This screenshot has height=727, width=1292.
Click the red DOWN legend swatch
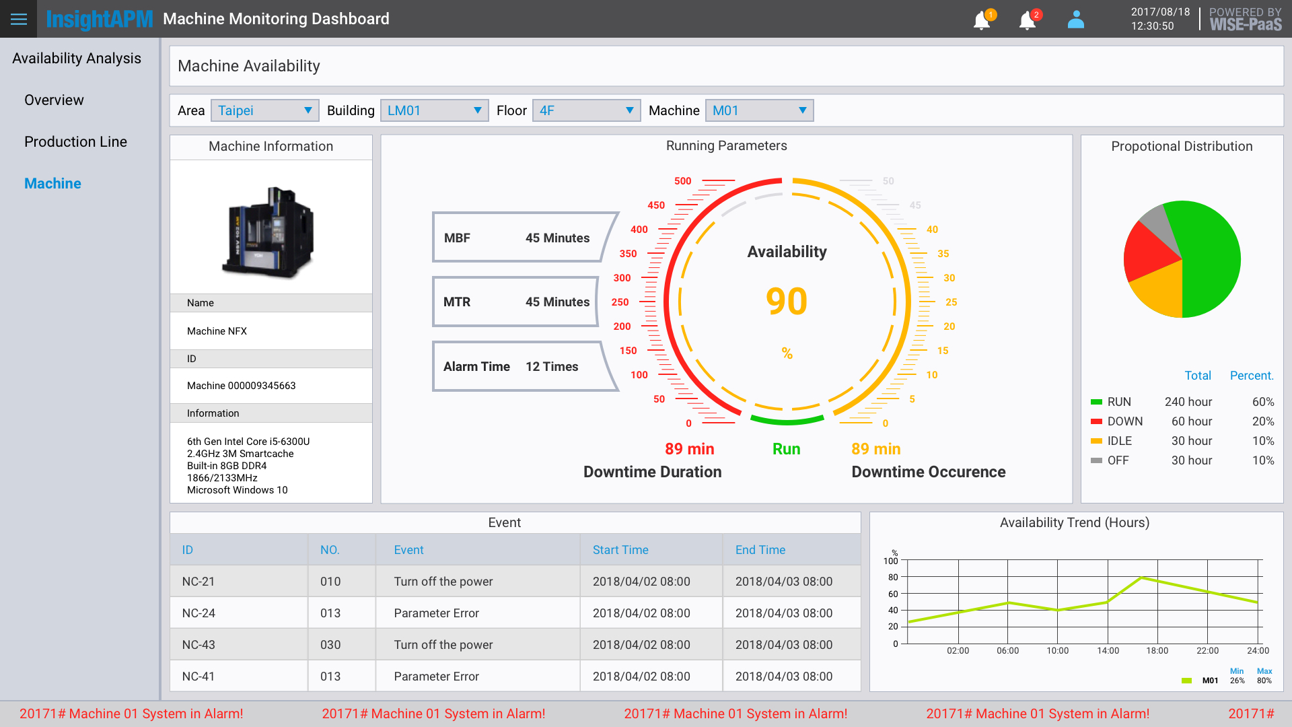1096,422
